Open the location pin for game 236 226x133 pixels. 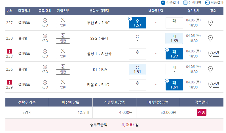point(210,69)
